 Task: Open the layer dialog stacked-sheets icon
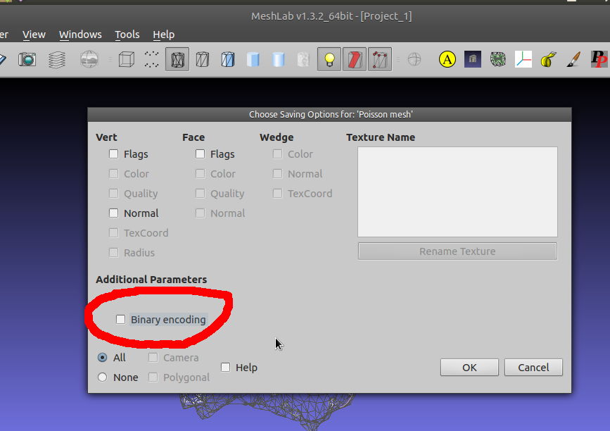(57, 60)
